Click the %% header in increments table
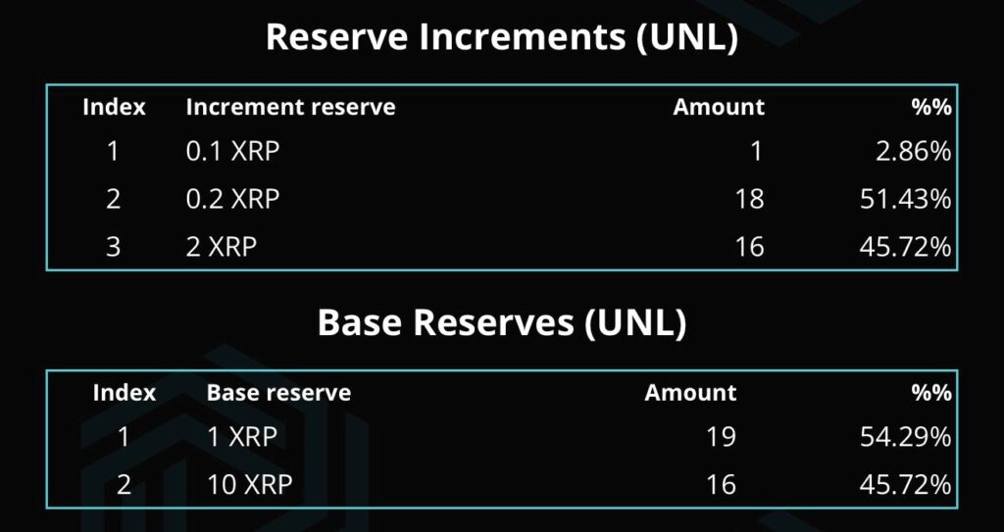Image resolution: width=1004 pixels, height=532 pixels. (x=931, y=107)
